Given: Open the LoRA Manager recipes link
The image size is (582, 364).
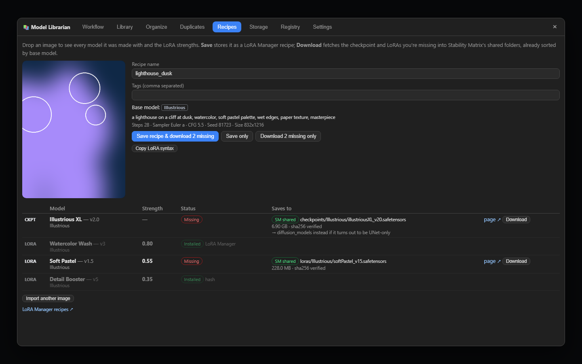Looking at the screenshot, I should pyautogui.click(x=48, y=309).
